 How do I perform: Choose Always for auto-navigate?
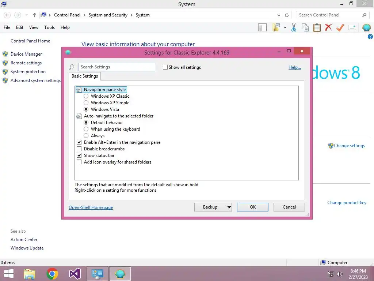[86, 136]
